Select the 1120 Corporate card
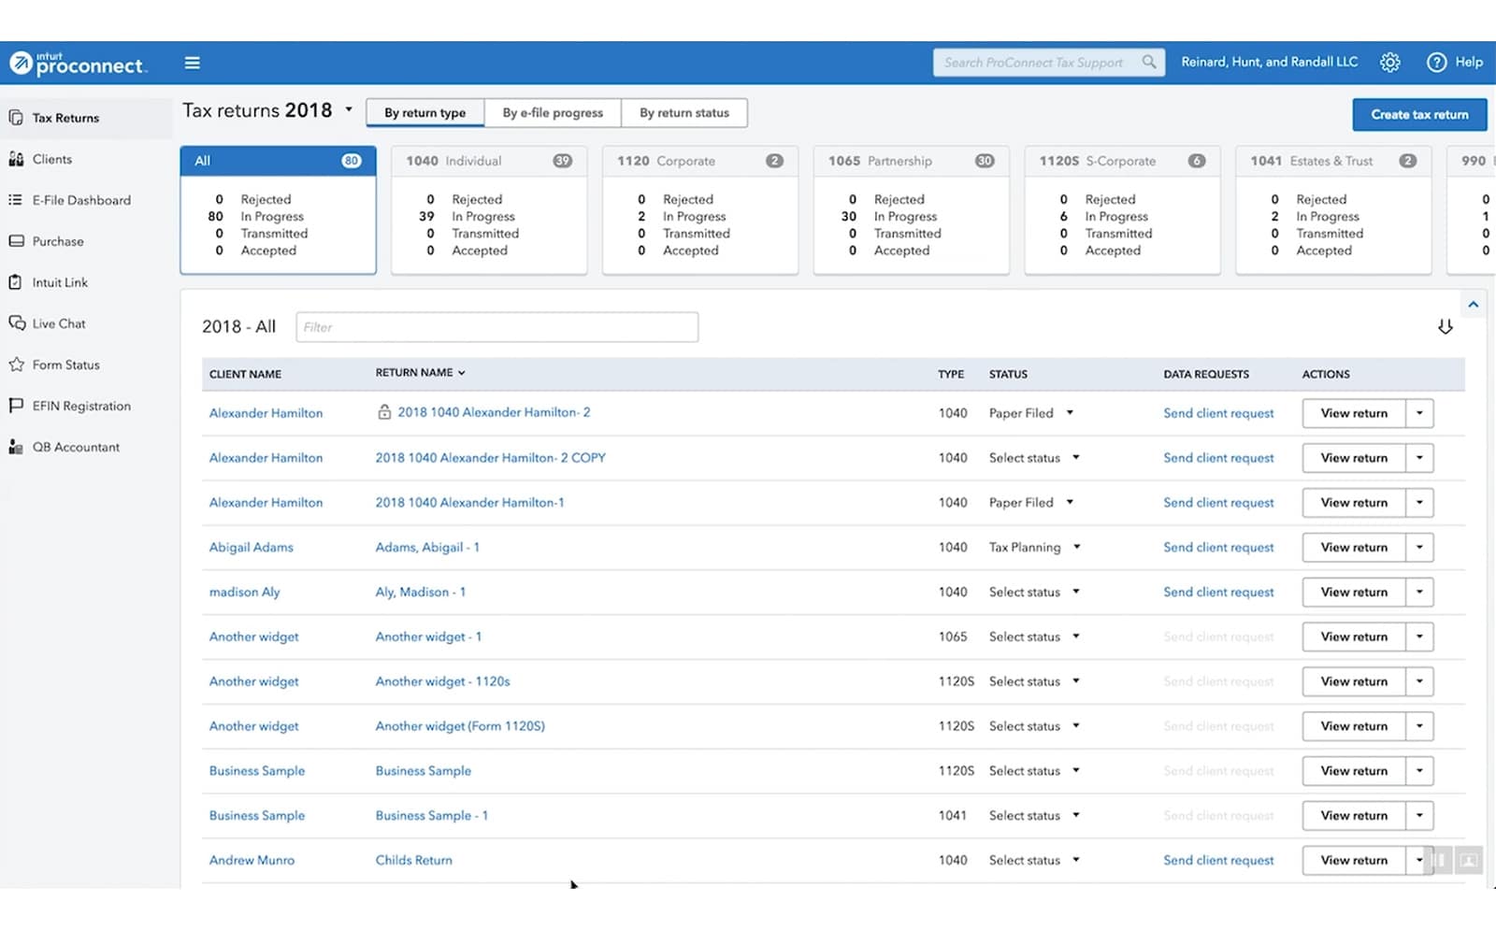Image resolution: width=1496 pixels, height=930 pixels. pyautogui.click(x=700, y=210)
